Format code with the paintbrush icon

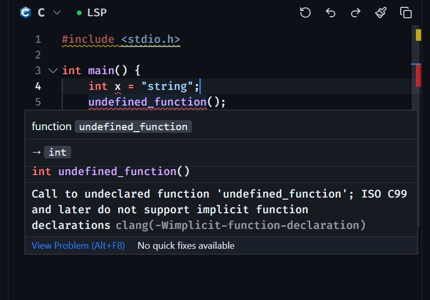(381, 13)
